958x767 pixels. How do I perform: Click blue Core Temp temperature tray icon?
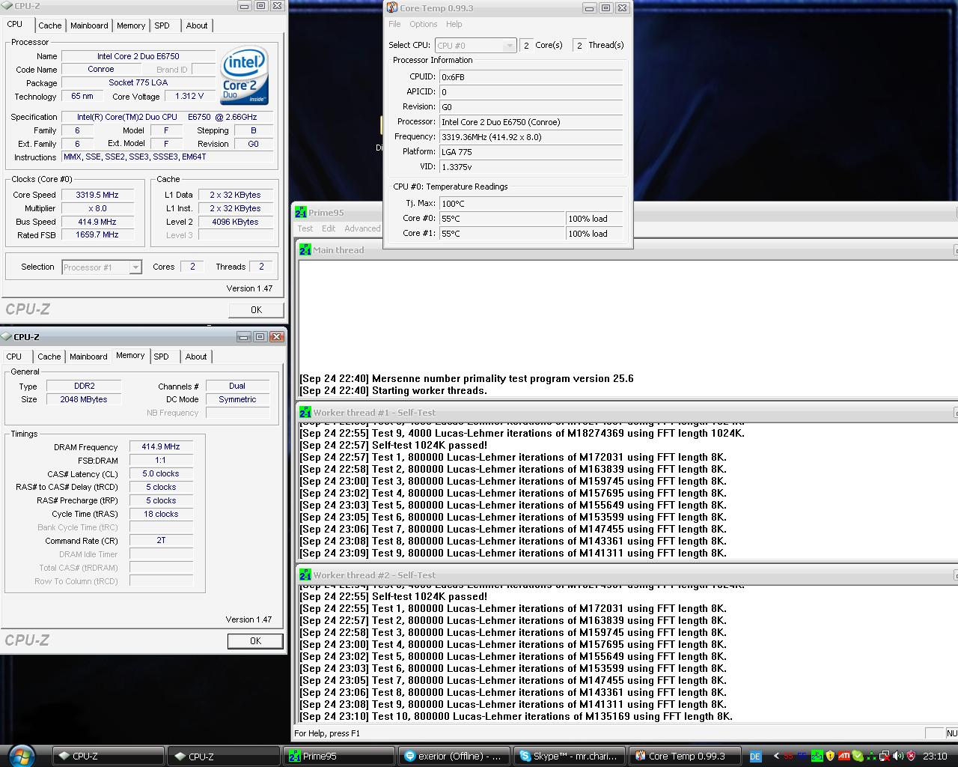(802, 757)
